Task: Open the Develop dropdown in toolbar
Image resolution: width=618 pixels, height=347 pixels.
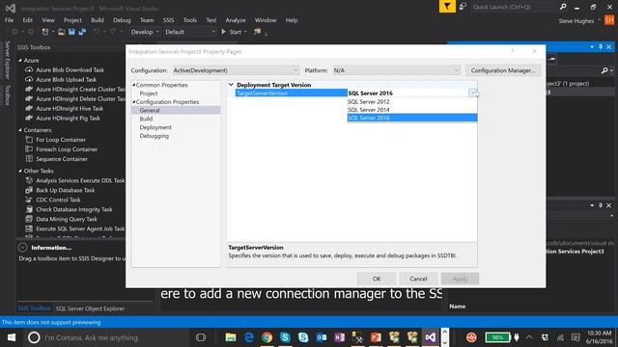Action: [x=145, y=32]
